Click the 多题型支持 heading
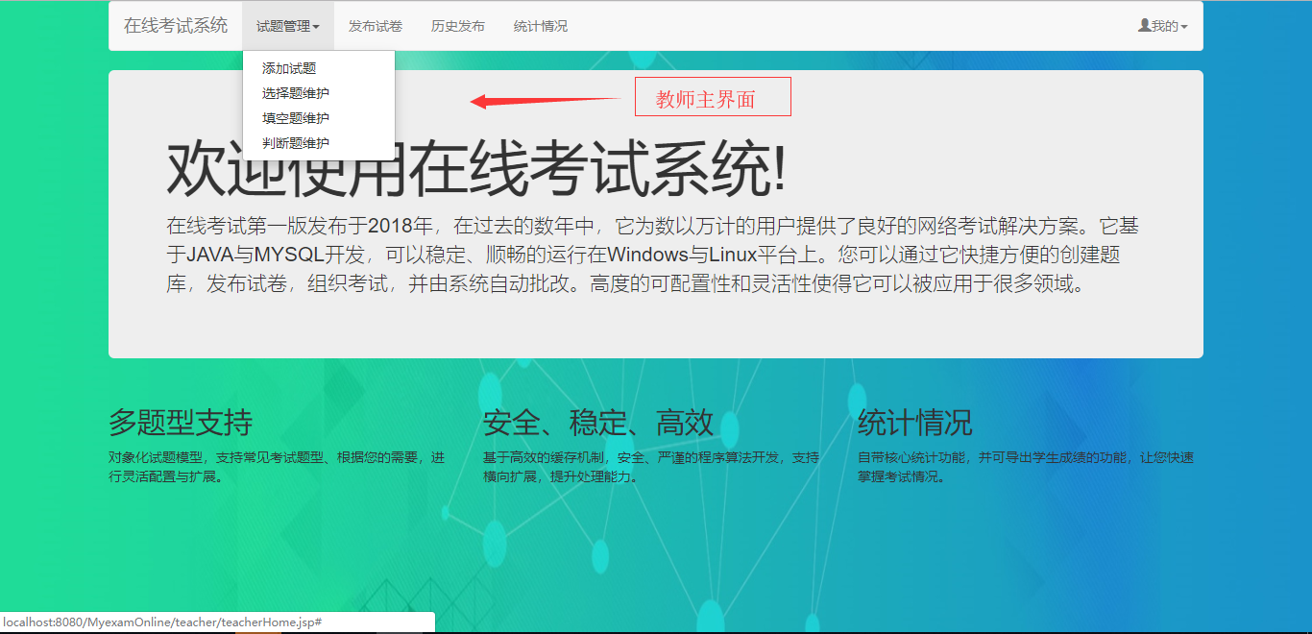 coord(181,423)
